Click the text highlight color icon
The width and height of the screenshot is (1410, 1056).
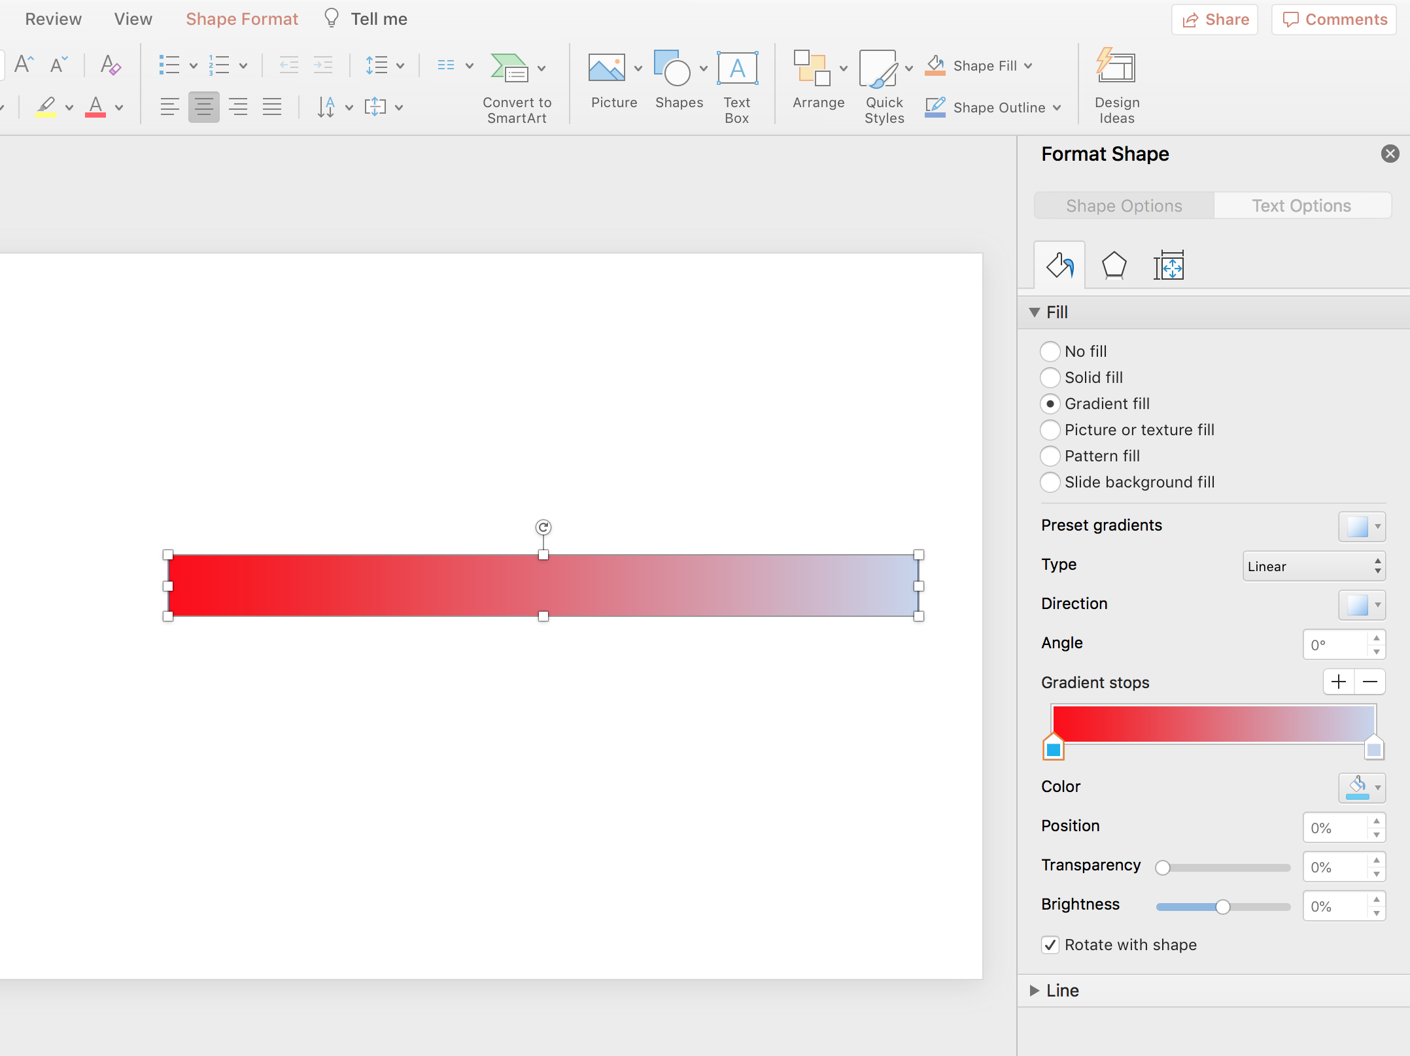click(46, 107)
